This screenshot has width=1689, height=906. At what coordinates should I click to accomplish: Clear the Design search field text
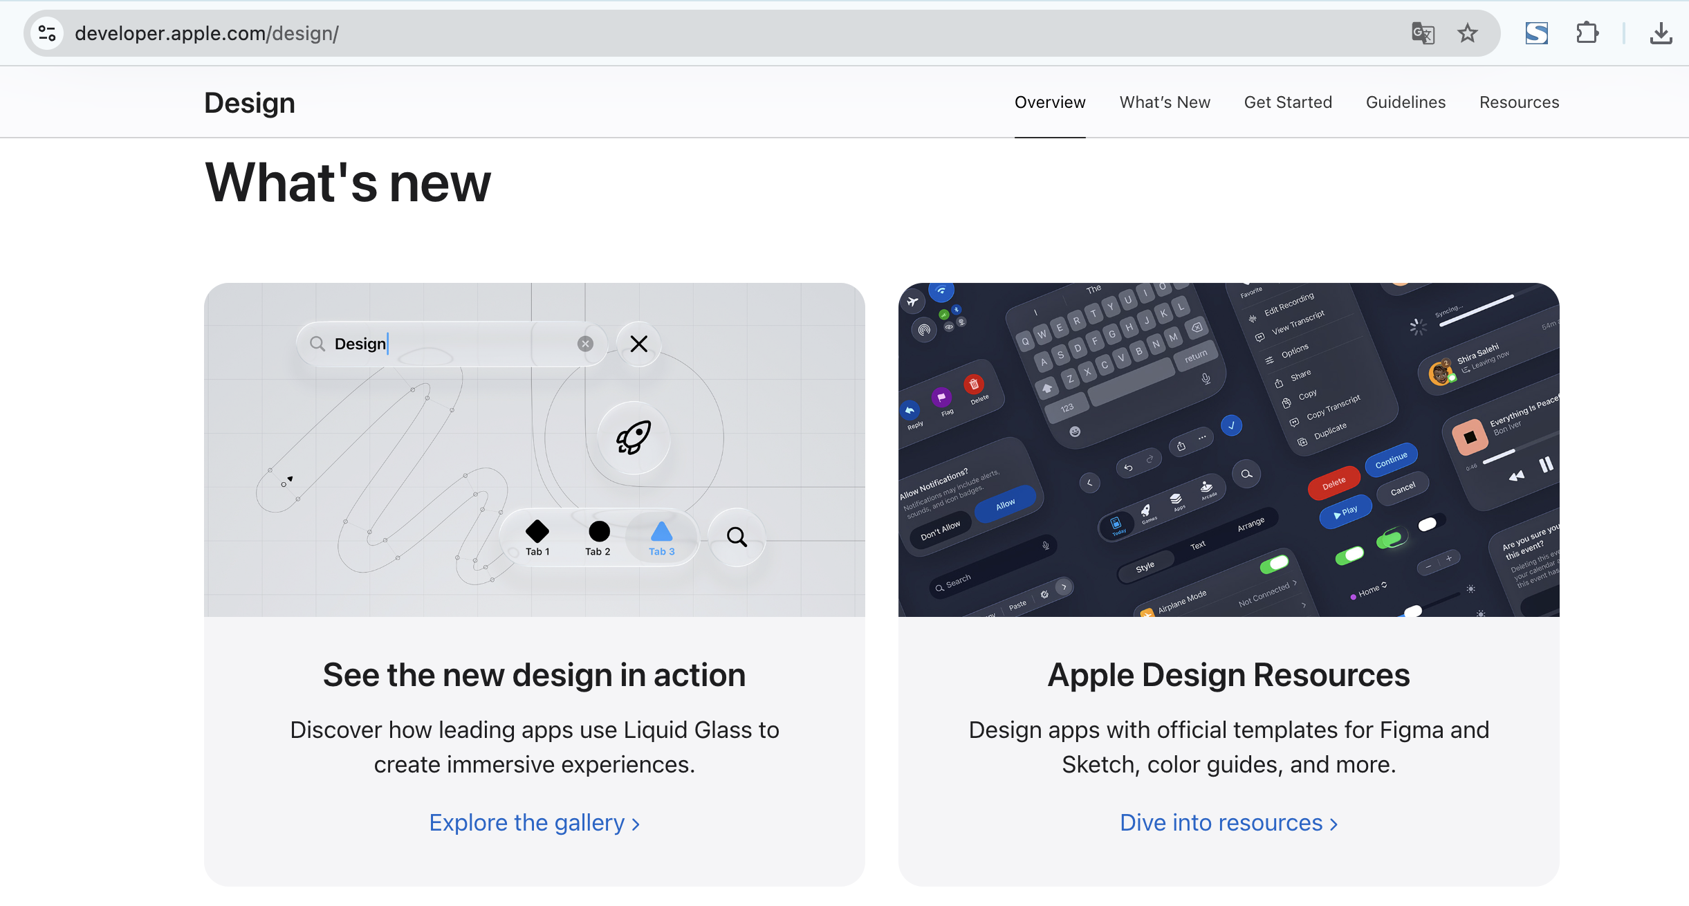(x=585, y=344)
